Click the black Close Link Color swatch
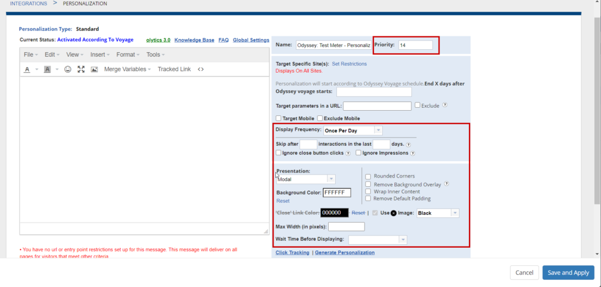Viewport: 601px width, 287px height. (336, 213)
